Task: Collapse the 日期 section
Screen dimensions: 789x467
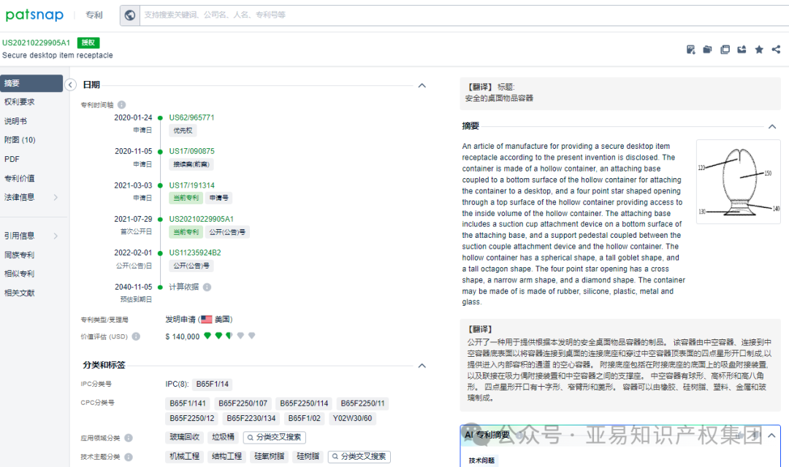Action: [422, 85]
